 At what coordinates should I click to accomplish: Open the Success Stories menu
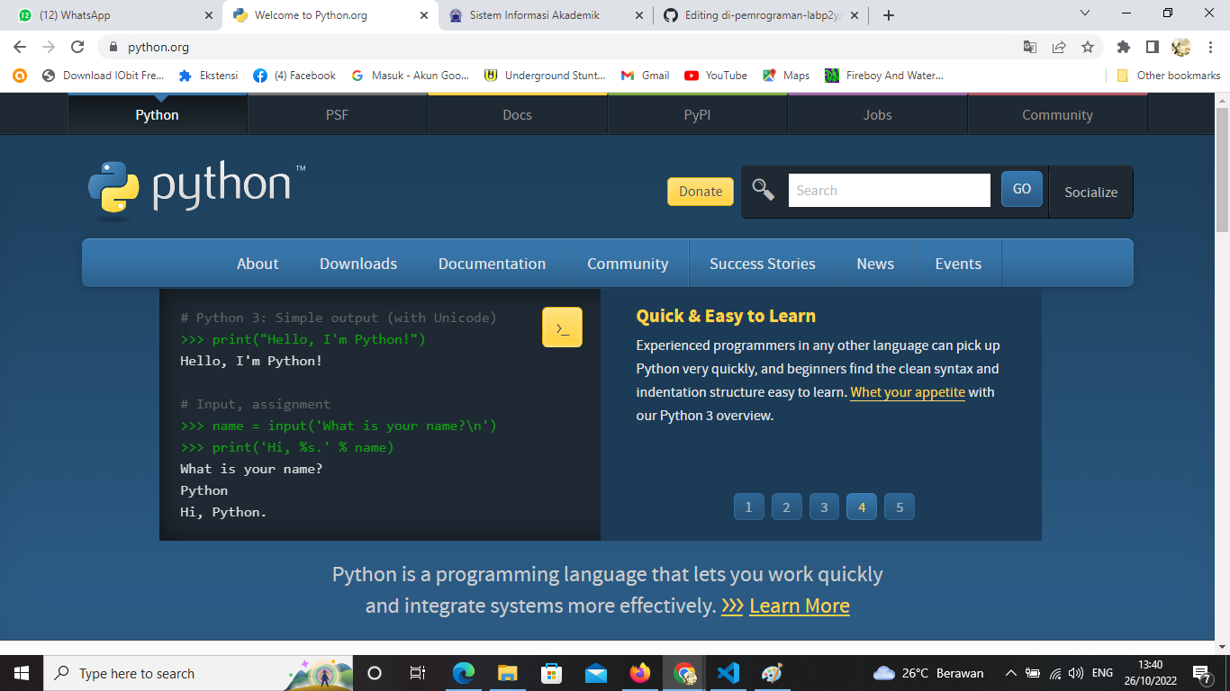pyautogui.click(x=763, y=264)
